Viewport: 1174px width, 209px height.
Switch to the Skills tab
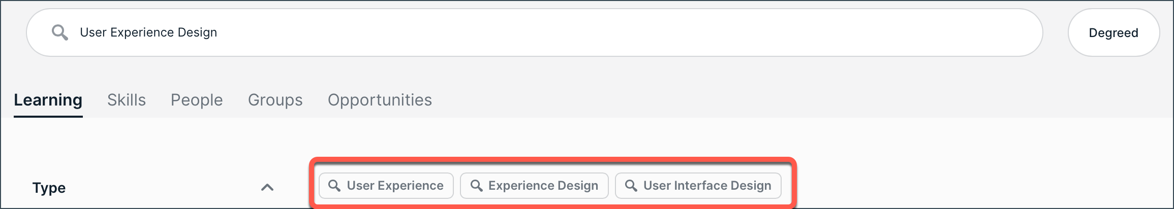pyautogui.click(x=127, y=100)
